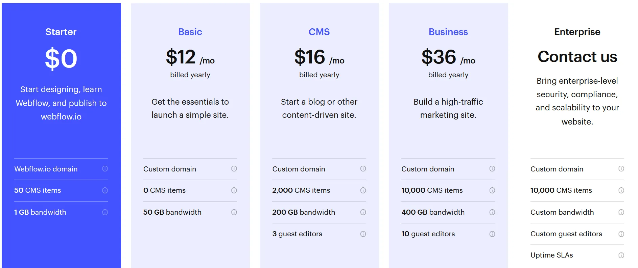This screenshot has width=638, height=268.
Task: Open info tooltip for 50 CMS items
Action: point(105,190)
